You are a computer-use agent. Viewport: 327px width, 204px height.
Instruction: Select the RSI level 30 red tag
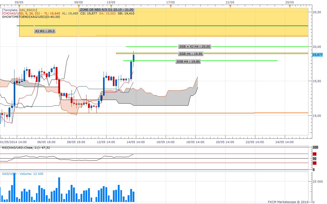(x=315, y=163)
